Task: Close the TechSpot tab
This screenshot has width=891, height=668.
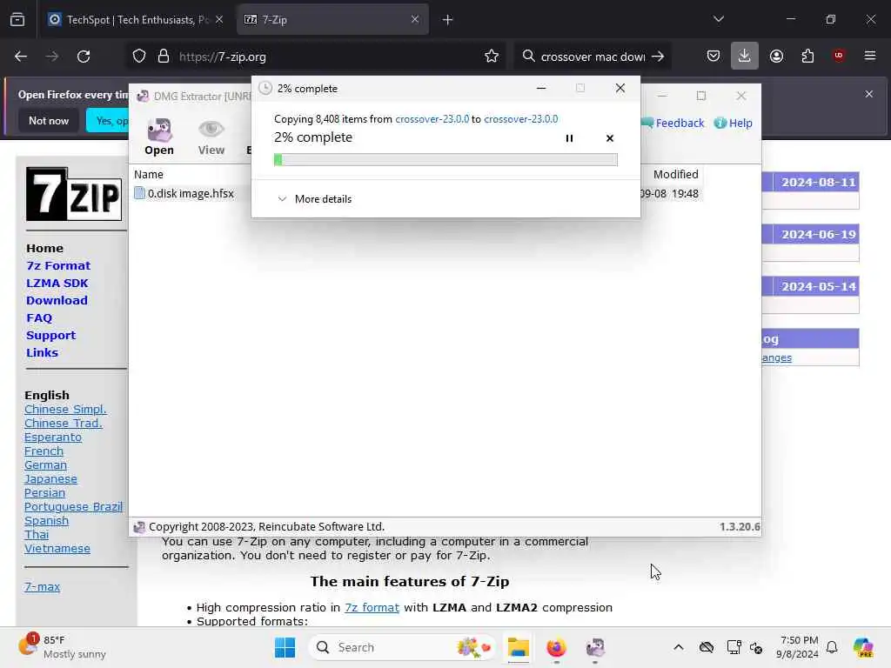Action: point(218,20)
